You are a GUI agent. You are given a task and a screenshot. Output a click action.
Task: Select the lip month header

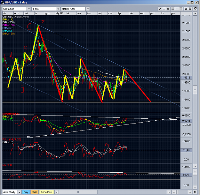pyautogui.click(x=123, y=13)
